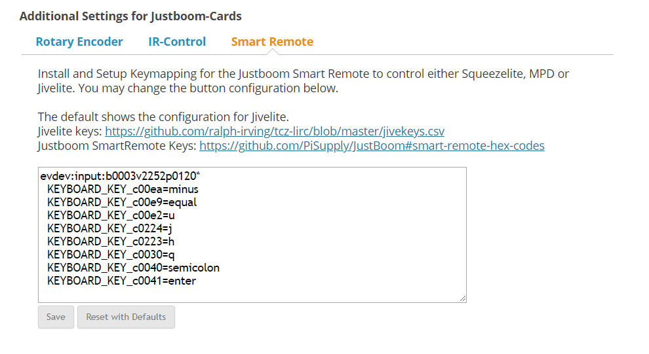649x354 pixels.
Task: Open the JustBoom smart-remote-hex-codes link
Action: tap(372, 145)
